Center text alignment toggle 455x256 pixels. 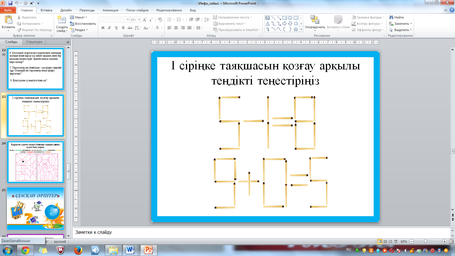click(x=176, y=28)
